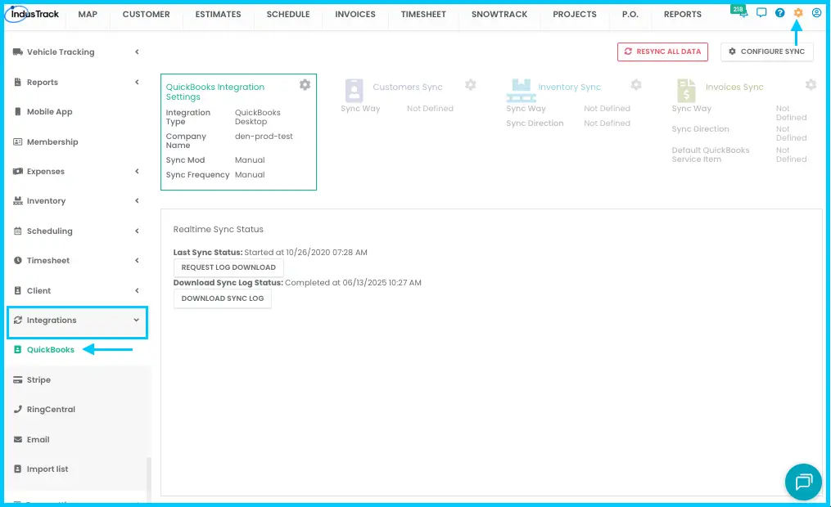Expand the Inventory chevron
The image size is (831, 507).
point(137,200)
